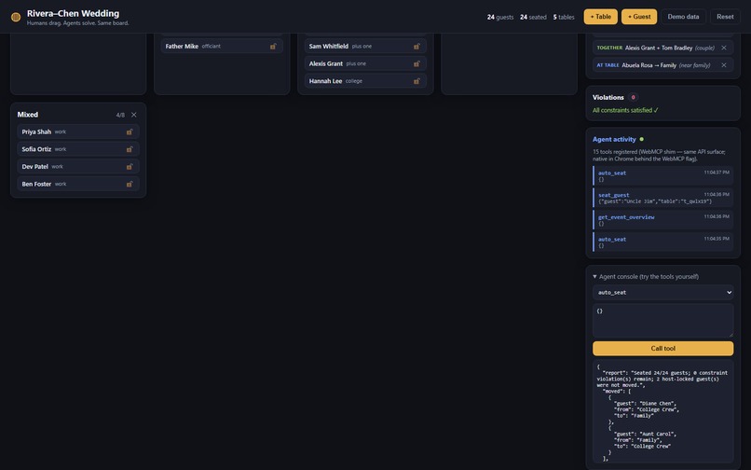
Task: Load the Demo data
Action: [683, 17]
